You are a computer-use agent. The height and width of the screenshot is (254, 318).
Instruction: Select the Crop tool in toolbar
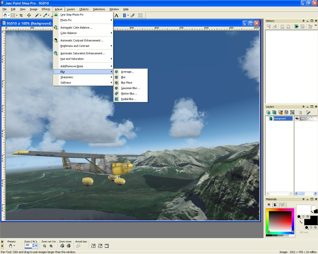pyautogui.click(x=21, y=15)
